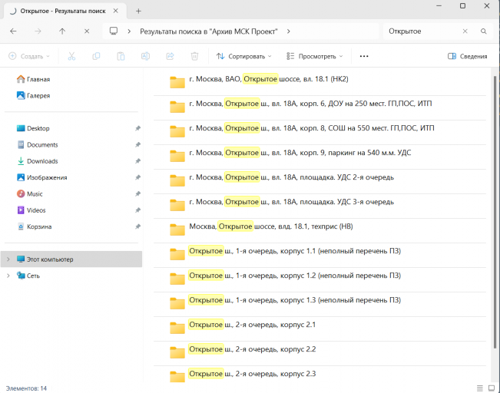Open the Просмотреть view dropdown

[x=314, y=56]
